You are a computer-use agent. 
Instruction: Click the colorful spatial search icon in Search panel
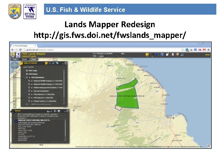(x=55, y=111)
